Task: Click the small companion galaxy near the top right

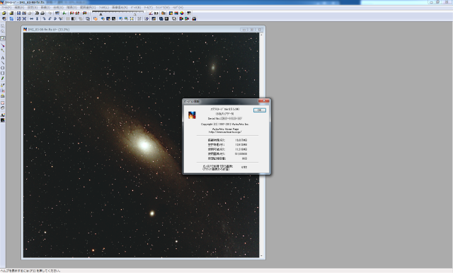Action: pos(213,68)
